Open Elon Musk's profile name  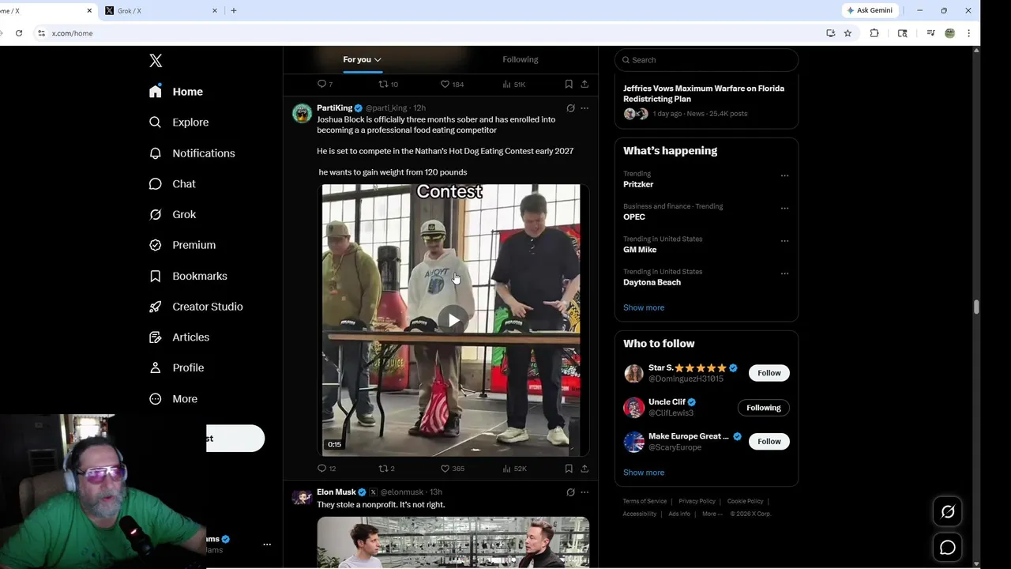click(336, 492)
